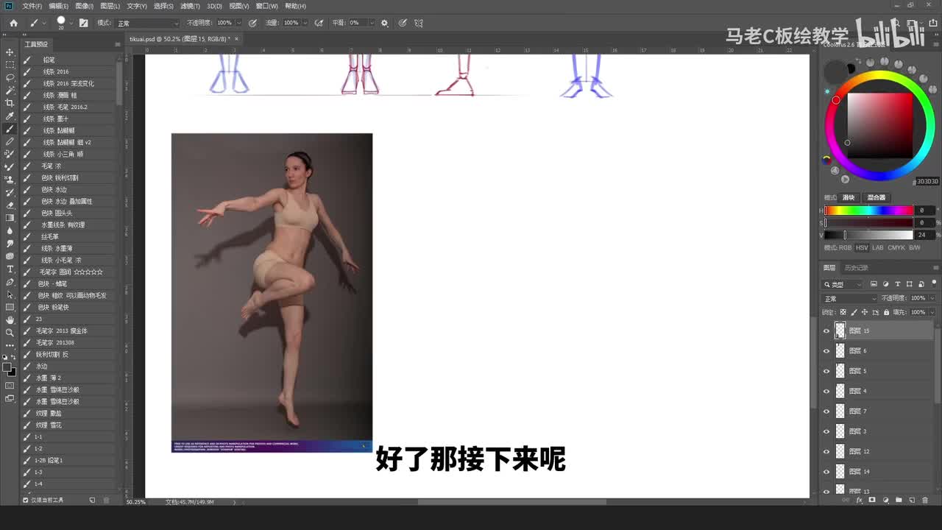Image resolution: width=942 pixels, height=530 pixels.
Task: Switch color mode to LAB
Action: pyautogui.click(x=877, y=247)
